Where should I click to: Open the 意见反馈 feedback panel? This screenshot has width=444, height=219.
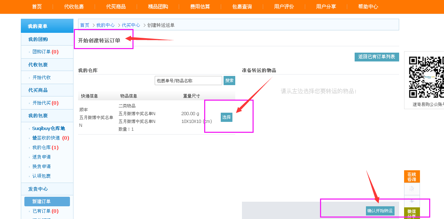(x=412, y=189)
